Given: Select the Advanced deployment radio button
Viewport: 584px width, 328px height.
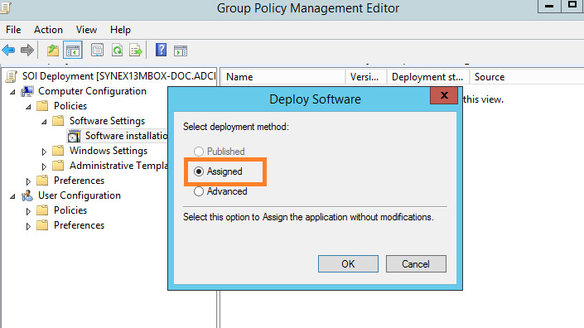Looking at the screenshot, I should click(x=199, y=191).
